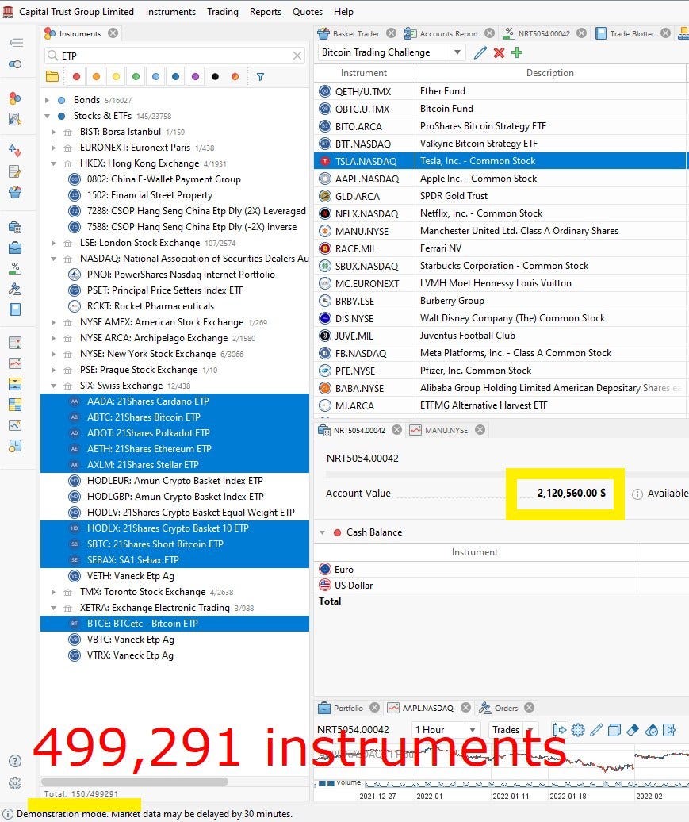The height and width of the screenshot is (822, 689).
Task: Open the 1 Hour timeframe dropdown
Action: point(472,730)
